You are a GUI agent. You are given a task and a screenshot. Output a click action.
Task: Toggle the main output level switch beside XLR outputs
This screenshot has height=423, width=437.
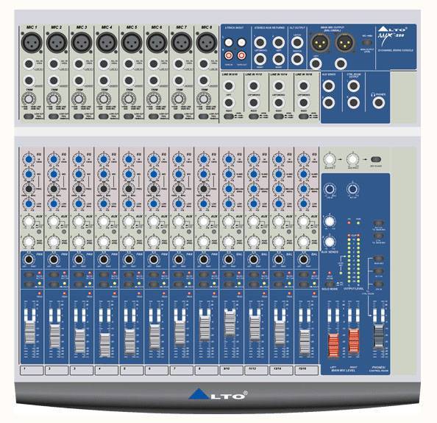click(x=367, y=43)
